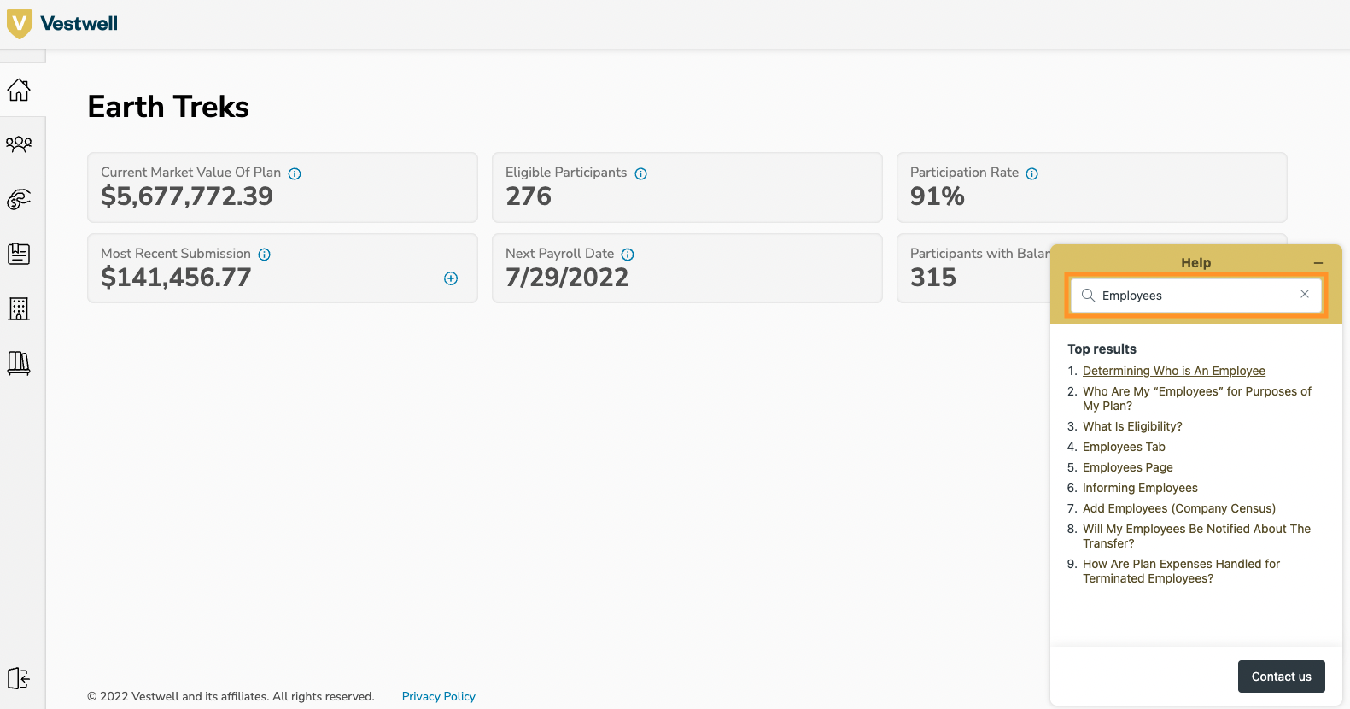Click info icon beside Current Market Value
Image resolution: width=1350 pixels, height=709 pixels.
click(x=295, y=173)
